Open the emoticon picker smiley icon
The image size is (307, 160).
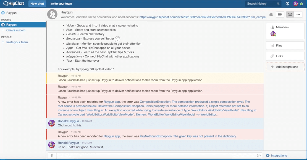(259, 156)
